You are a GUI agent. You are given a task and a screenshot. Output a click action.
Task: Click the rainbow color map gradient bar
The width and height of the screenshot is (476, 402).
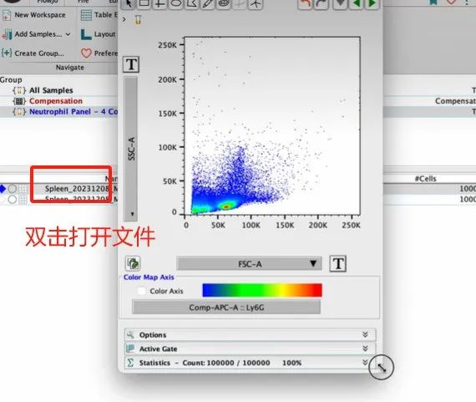pyautogui.click(x=262, y=290)
